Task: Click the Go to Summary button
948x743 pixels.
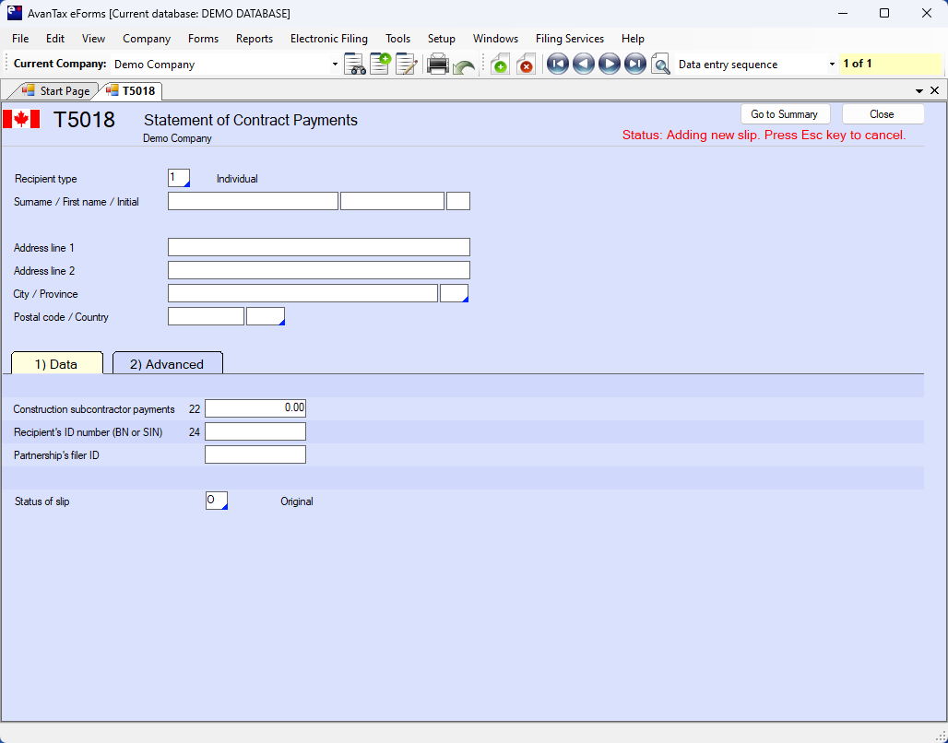Action: [784, 114]
